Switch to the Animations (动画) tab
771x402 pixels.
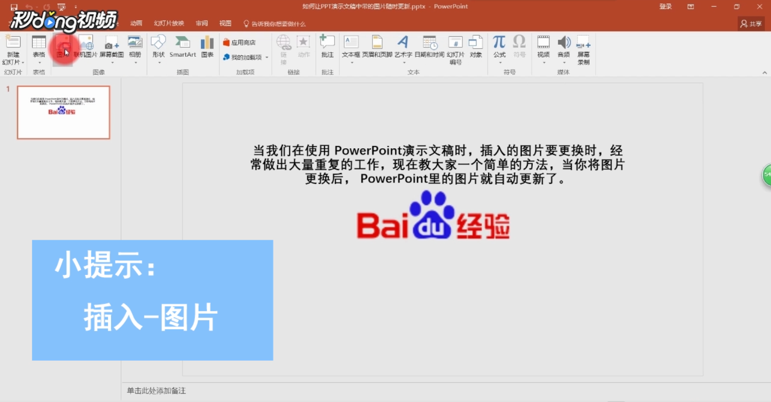pyautogui.click(x=136, y=23)
